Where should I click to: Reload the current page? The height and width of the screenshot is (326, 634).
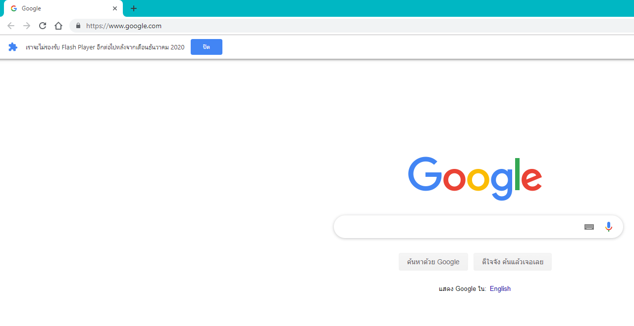tap(43, 26)
